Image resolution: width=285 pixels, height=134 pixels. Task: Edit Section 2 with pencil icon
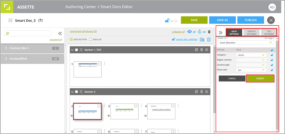point(196,92)
